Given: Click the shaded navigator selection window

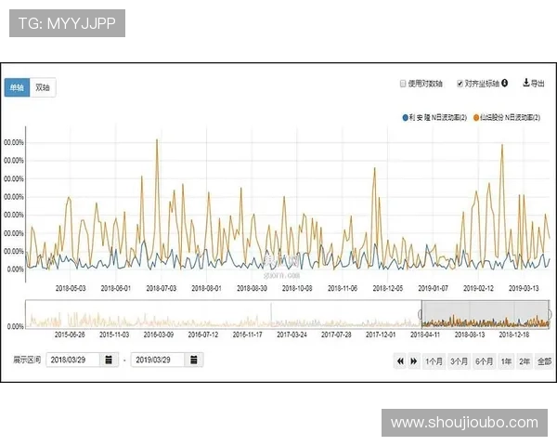Looking at the screenshot, I should [485, 314].
